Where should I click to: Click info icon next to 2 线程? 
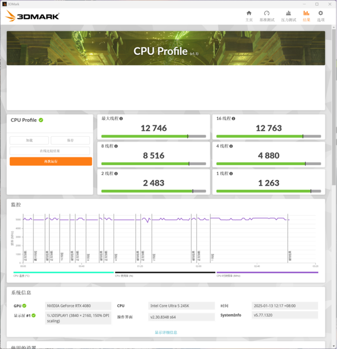click(116, 174)
